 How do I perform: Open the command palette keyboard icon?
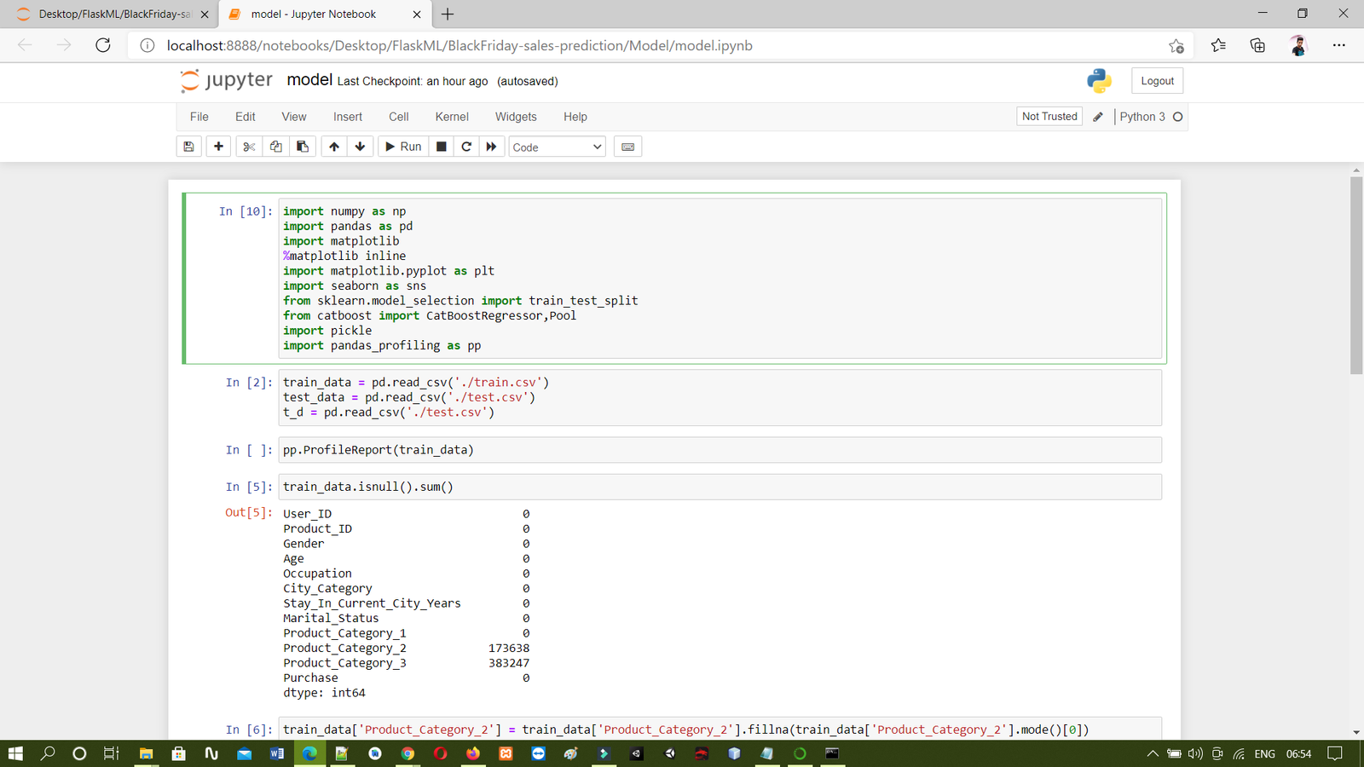click(x=628, y=147)
